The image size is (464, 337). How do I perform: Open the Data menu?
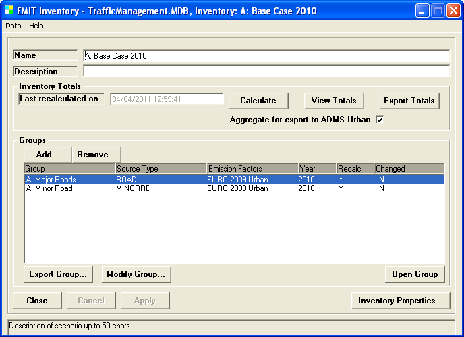pos(13,26)
